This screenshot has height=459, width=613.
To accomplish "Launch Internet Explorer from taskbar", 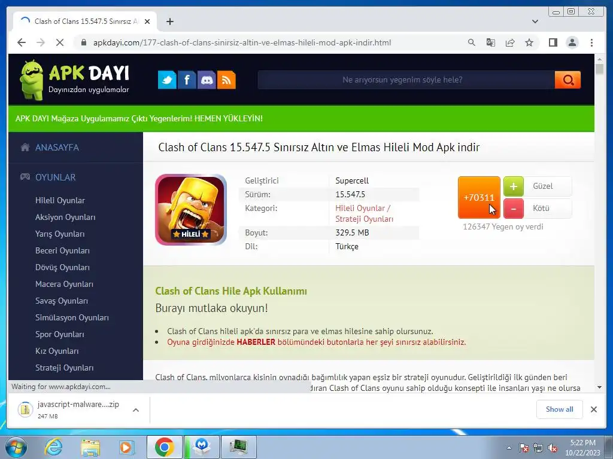I will [x=53, y=447].
